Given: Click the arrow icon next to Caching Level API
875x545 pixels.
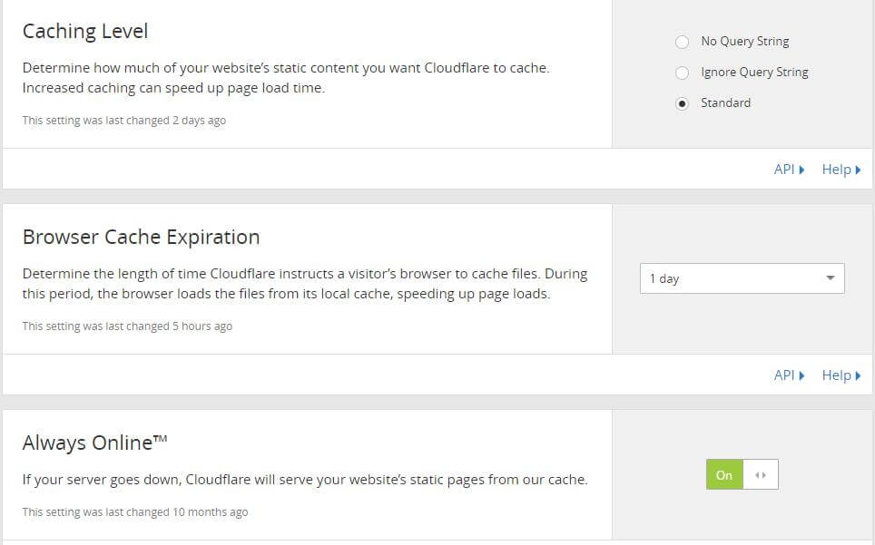Looking at the screenshot, I should click(x=801, y=170).
